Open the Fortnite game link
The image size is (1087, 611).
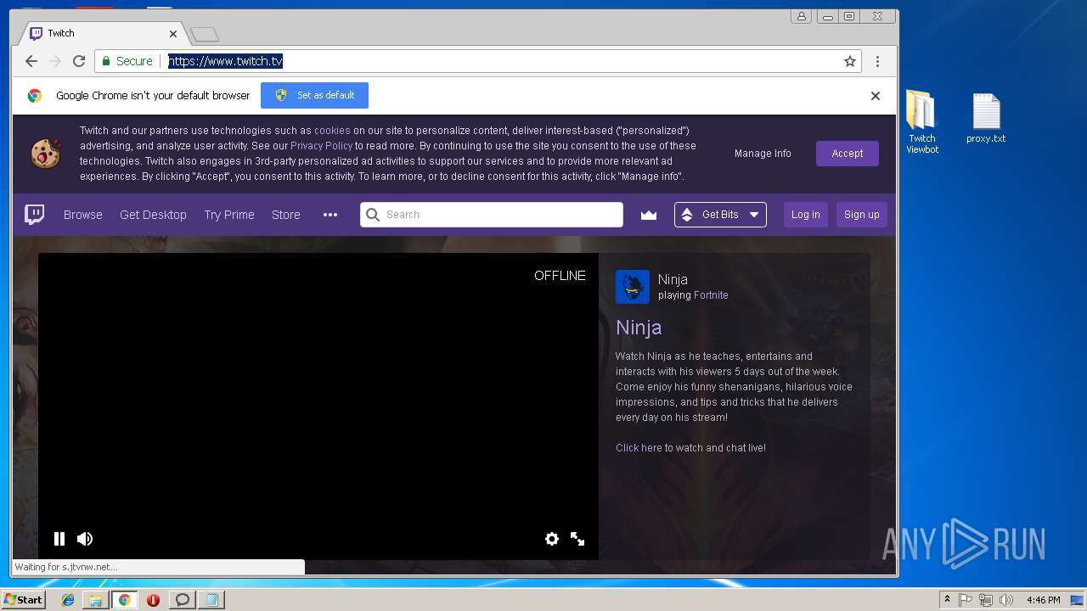pos(711,295)
